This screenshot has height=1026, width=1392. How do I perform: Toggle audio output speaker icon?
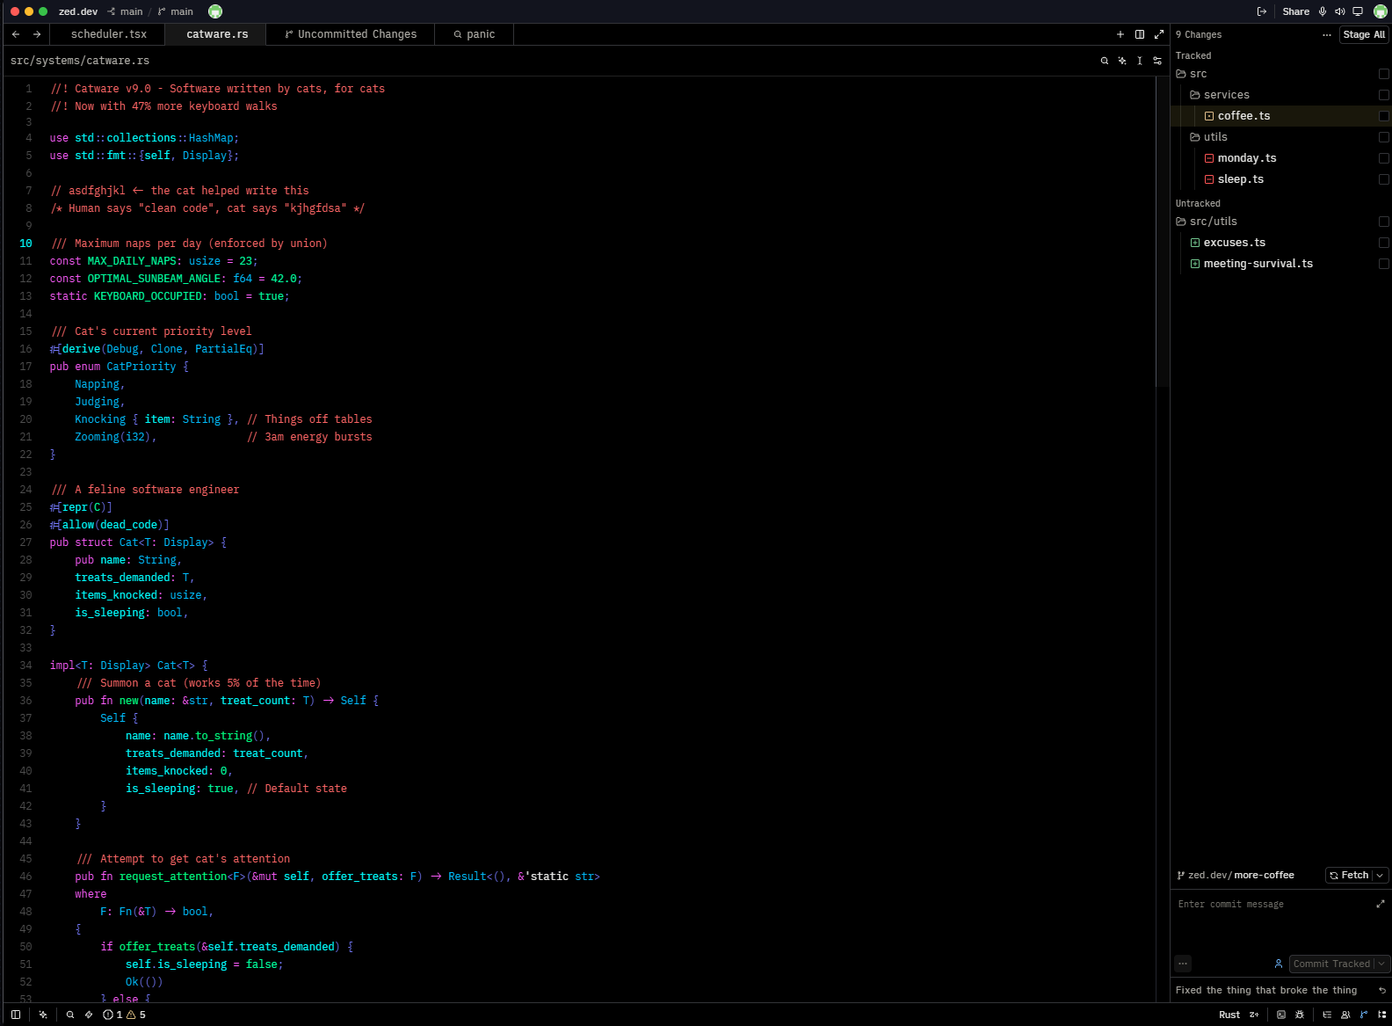click(x=1340, y=11)
